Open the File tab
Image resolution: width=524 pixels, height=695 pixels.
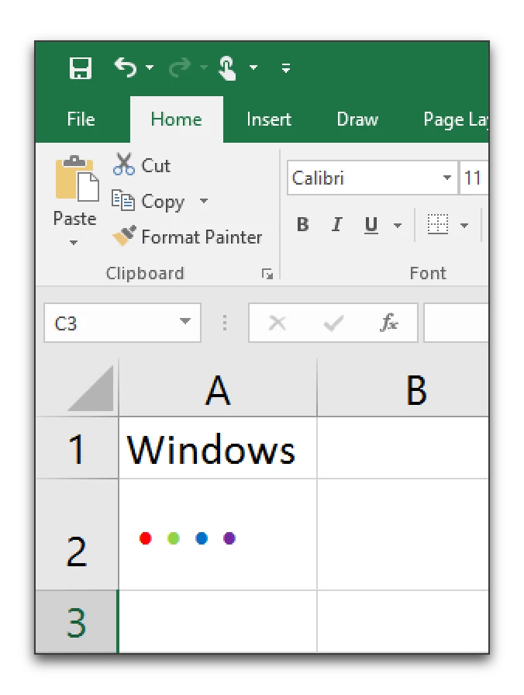pyautogui.click(x=81, y=119)
